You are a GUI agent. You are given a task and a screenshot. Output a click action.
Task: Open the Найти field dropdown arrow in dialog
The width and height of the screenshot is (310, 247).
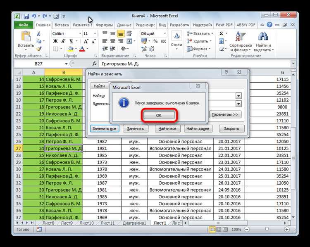(238, 96)
